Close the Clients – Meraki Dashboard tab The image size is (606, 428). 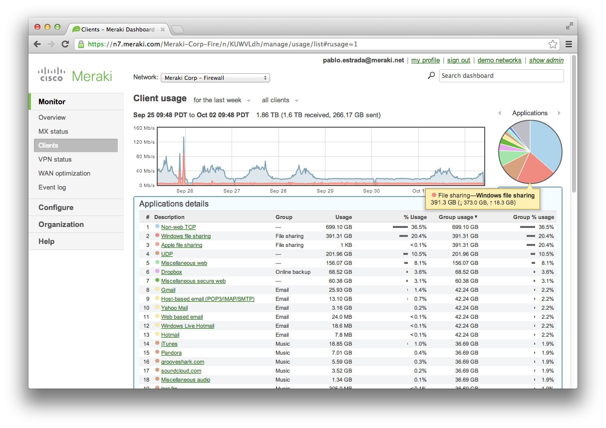(x=163, y=29)
